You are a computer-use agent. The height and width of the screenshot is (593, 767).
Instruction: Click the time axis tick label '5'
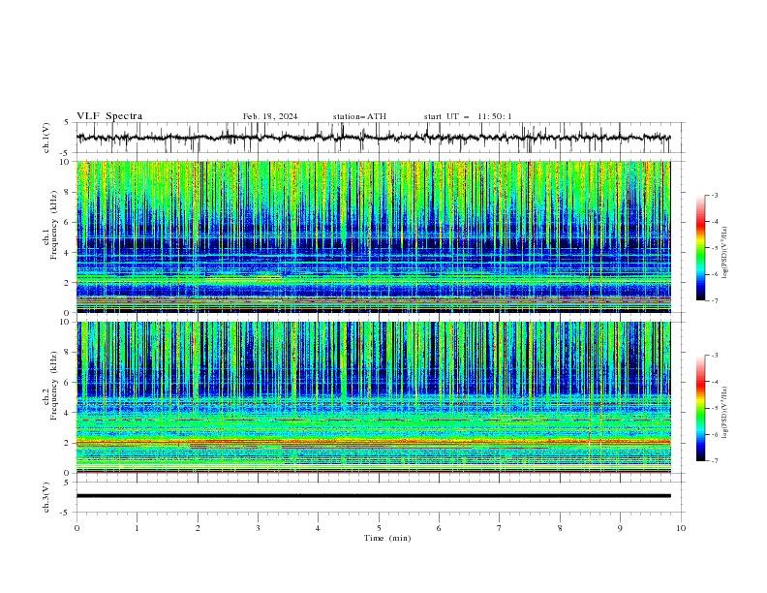pos(379,528)
